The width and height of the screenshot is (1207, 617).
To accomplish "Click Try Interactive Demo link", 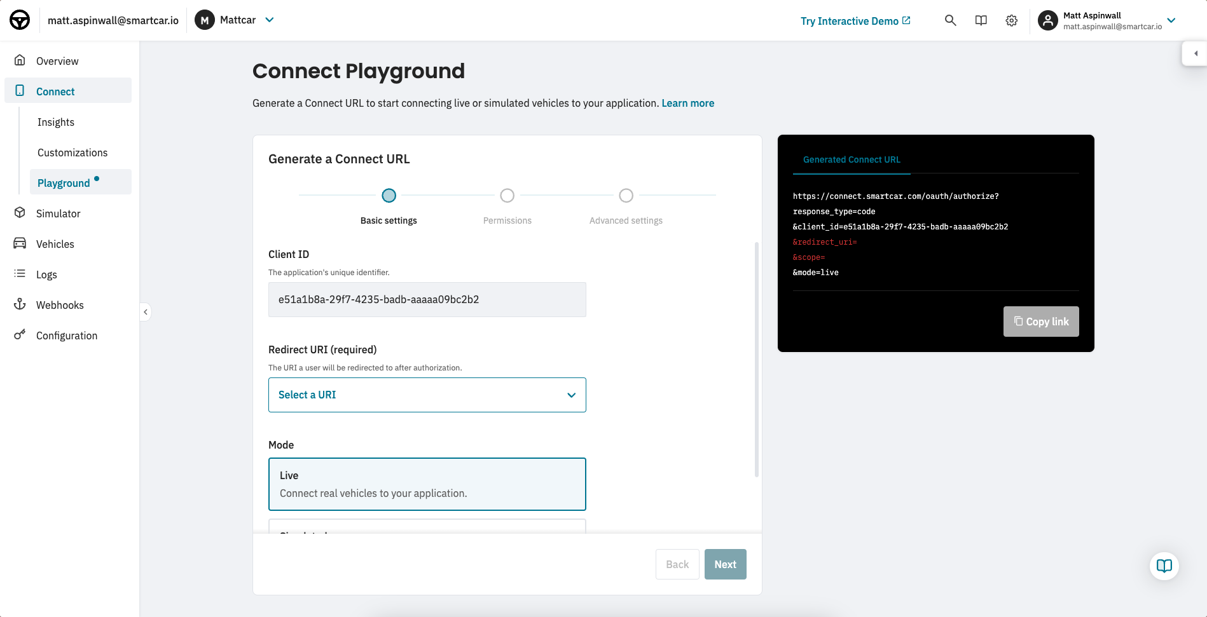I will pos(855,21).
